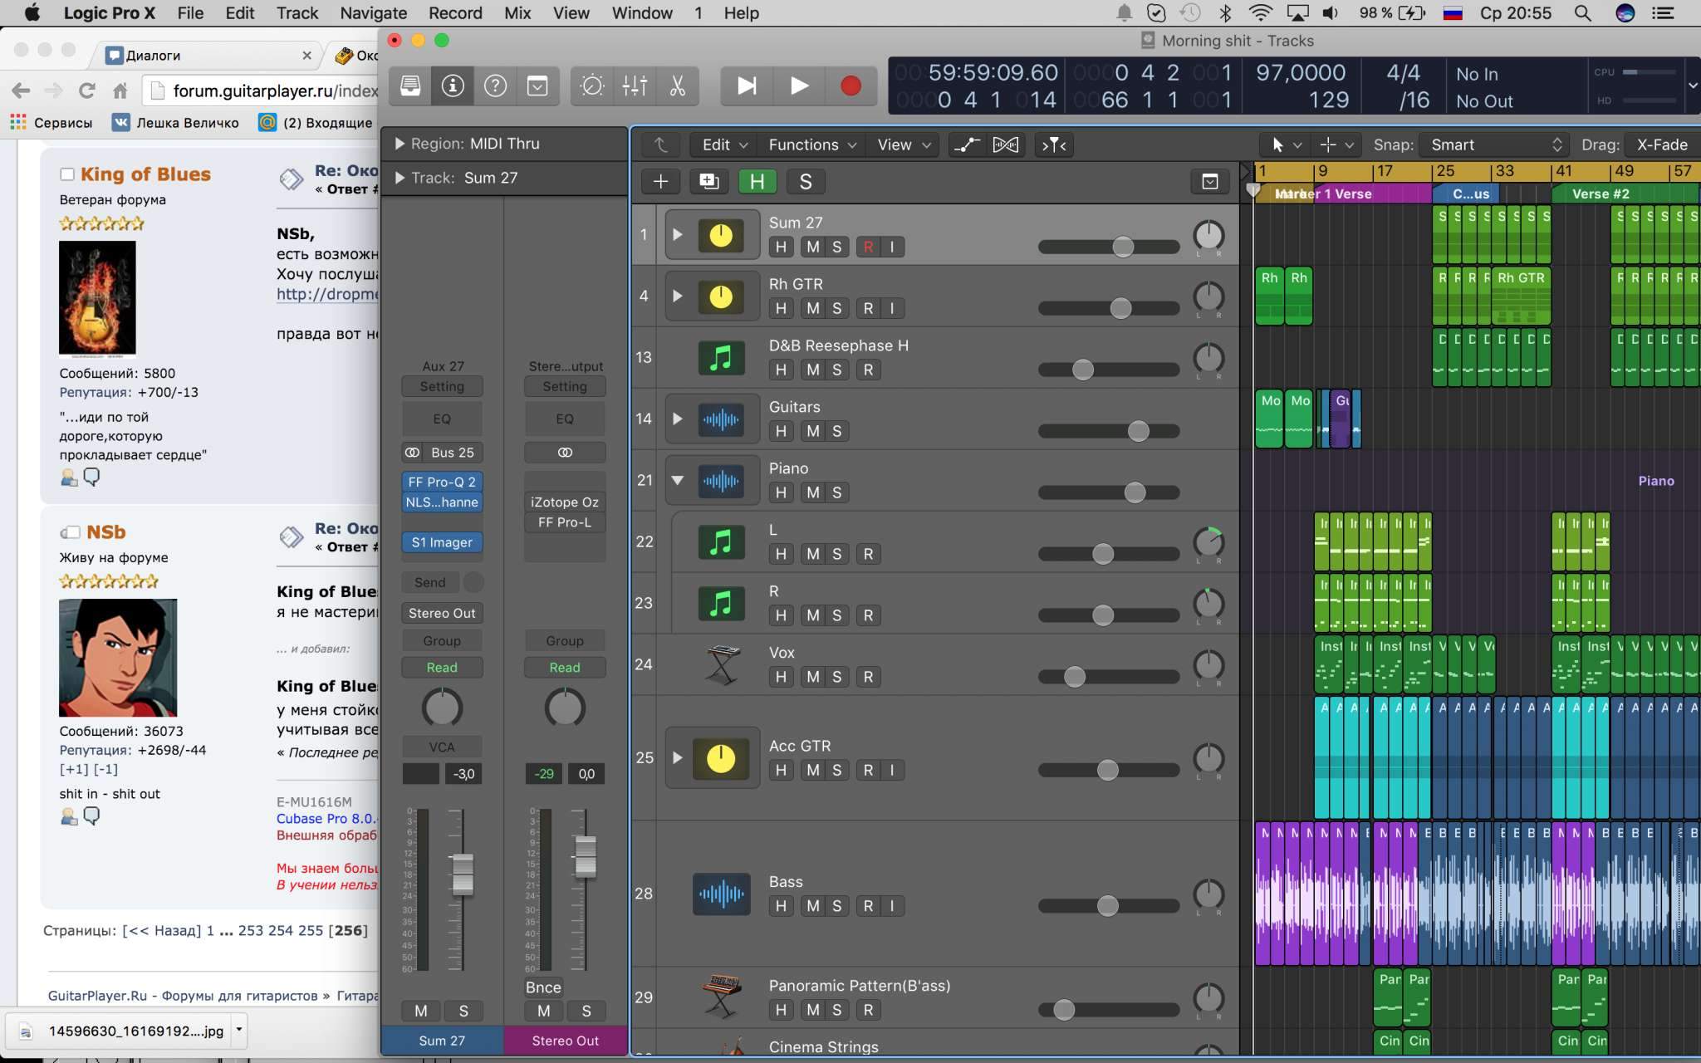Open the Mixer from the control bar
This screenshot has width=1701, height=1063.
click(x=635, y=86)
